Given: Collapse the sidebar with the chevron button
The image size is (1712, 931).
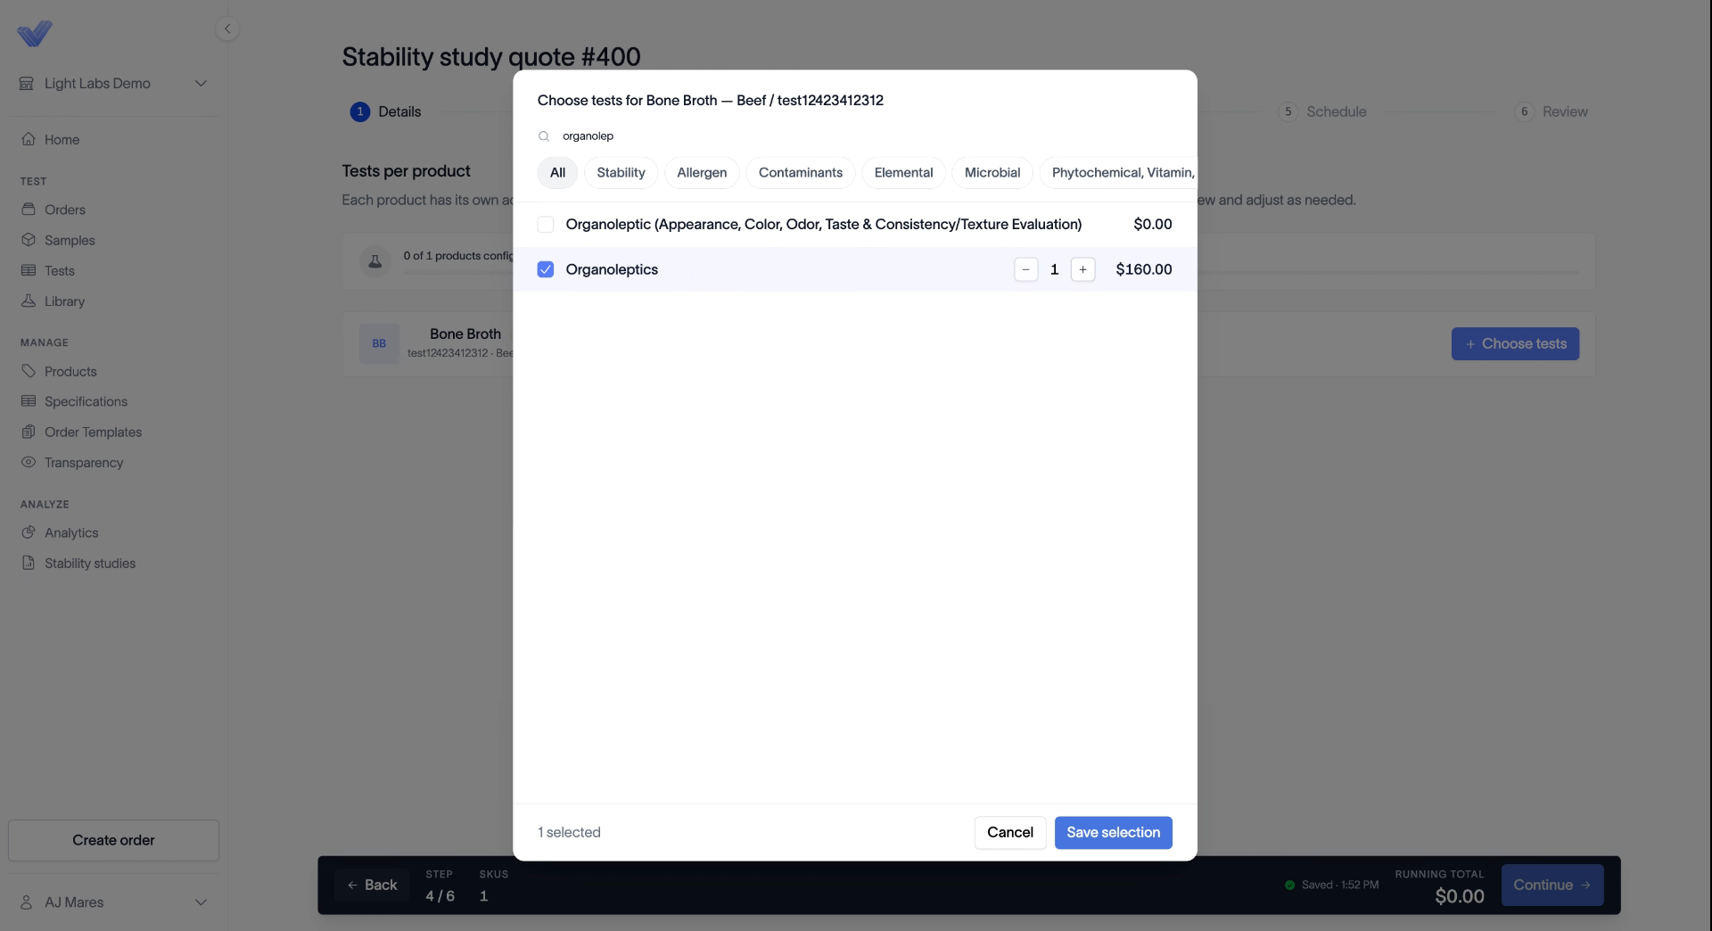Looking at the screenshot, I should point(227,29).
